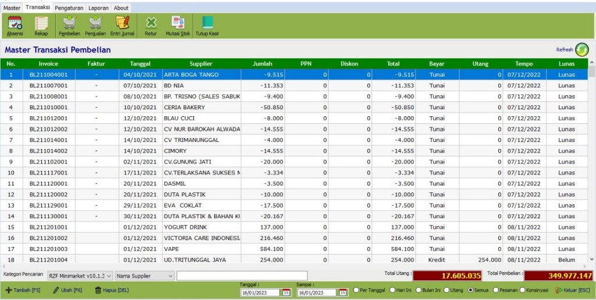Image resolution: width=596 pixels, height=300 pixels.
Task: Click the vertical scrollbar up arrow
Action: (x=591, y=62)
